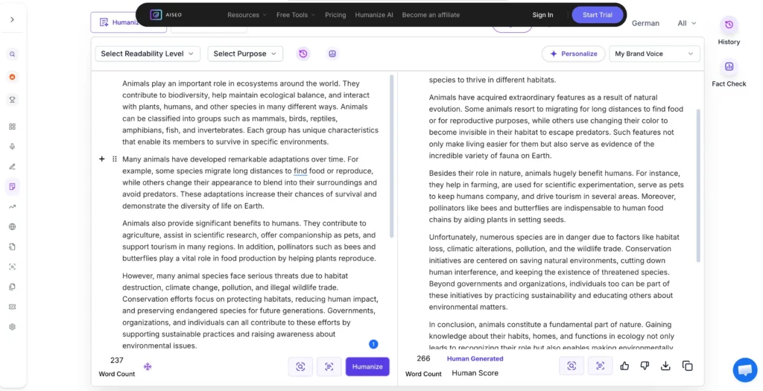Screen dimensions: 763x391
Task: Download the humanized output
Action: click(665, 366)
